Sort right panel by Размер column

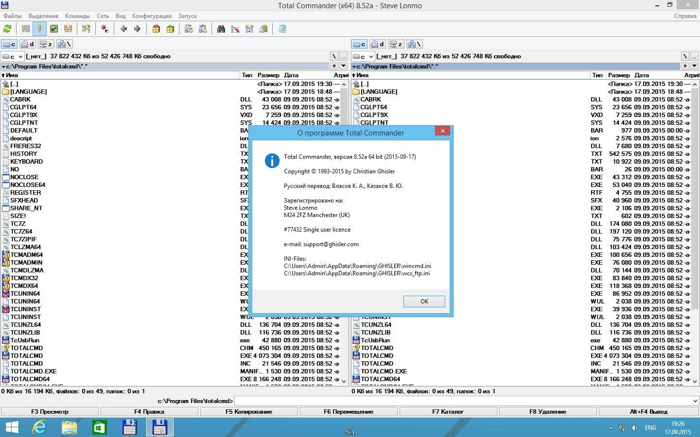click(x=619, y=75)
